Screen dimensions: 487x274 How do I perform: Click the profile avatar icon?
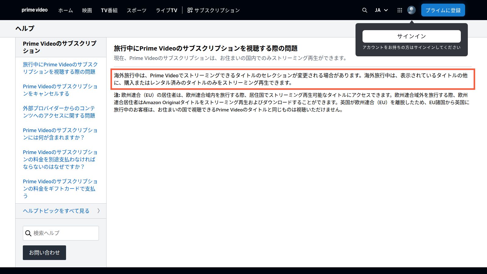click(x=412, y=10)
